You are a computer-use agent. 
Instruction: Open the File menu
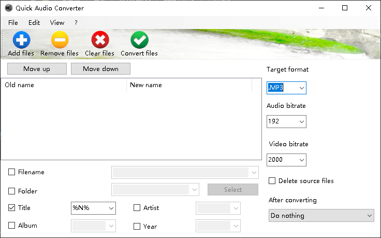pos(13,23)
